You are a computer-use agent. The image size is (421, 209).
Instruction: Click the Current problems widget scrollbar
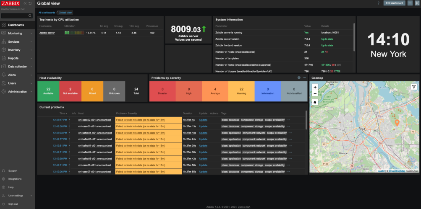[x=306, y=120]
